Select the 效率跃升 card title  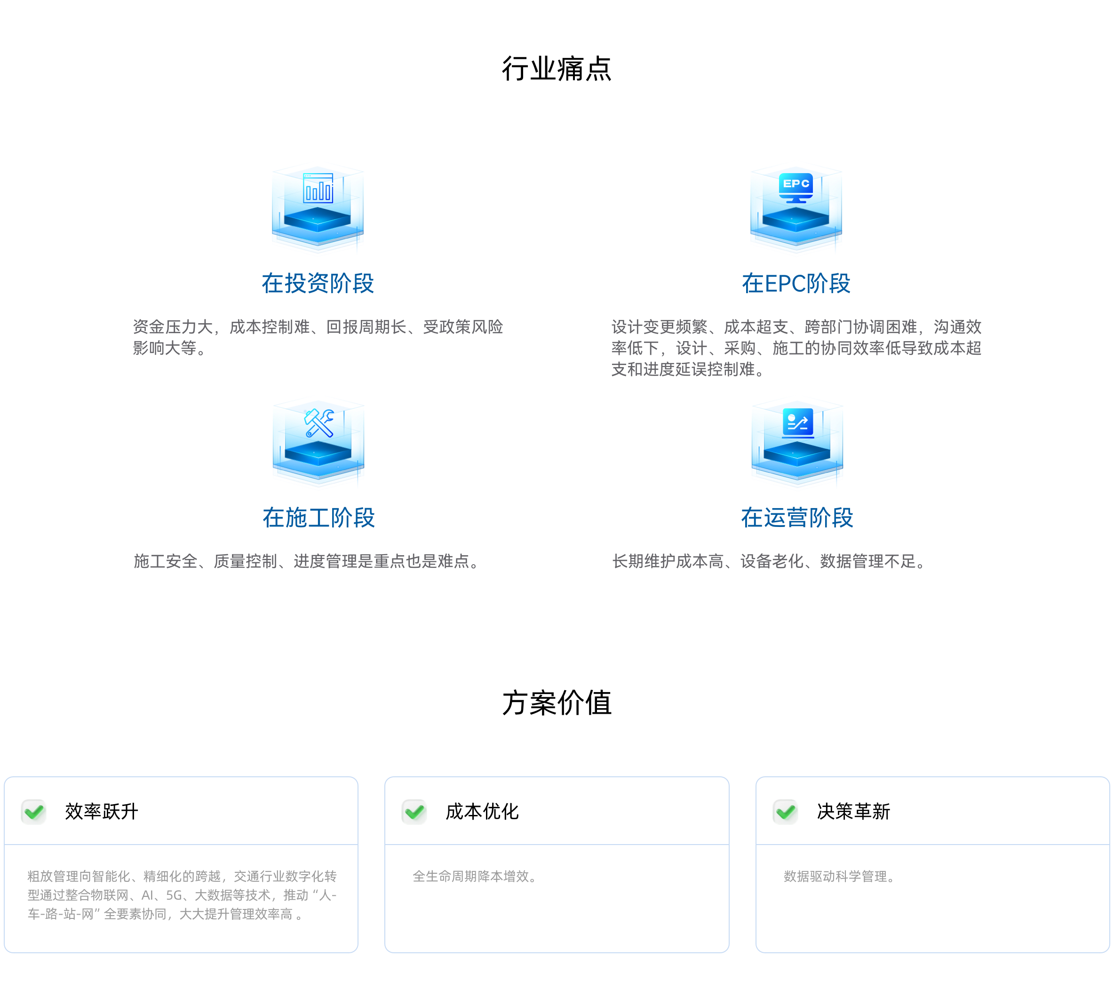point(101,811)
